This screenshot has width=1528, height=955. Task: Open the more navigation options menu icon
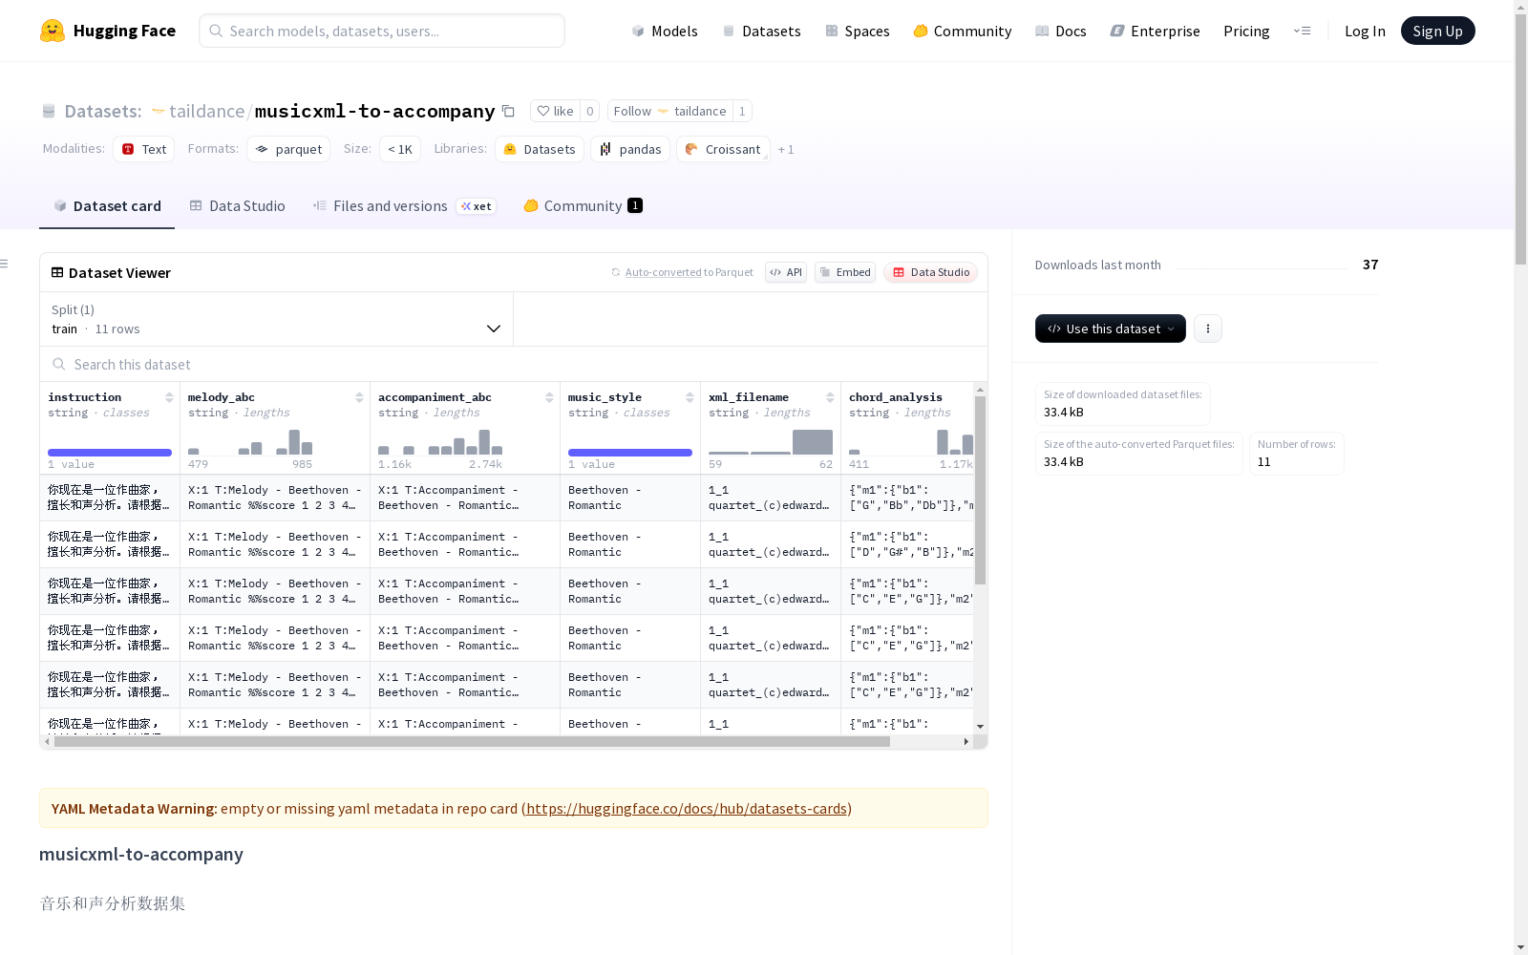(x=1302, y=31)
